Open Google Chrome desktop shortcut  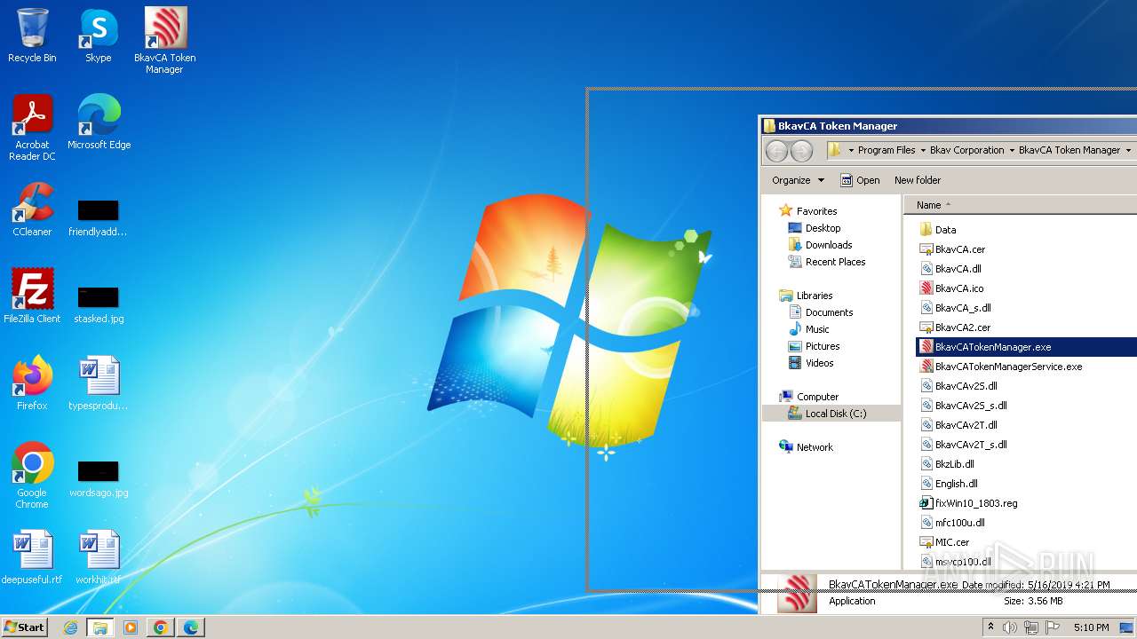32,476
